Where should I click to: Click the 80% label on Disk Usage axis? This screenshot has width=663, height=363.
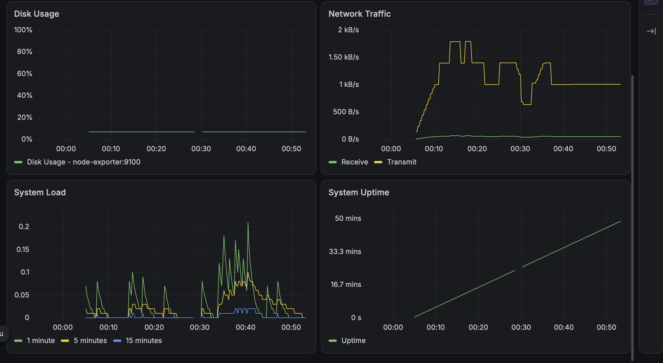coord(25,51)
